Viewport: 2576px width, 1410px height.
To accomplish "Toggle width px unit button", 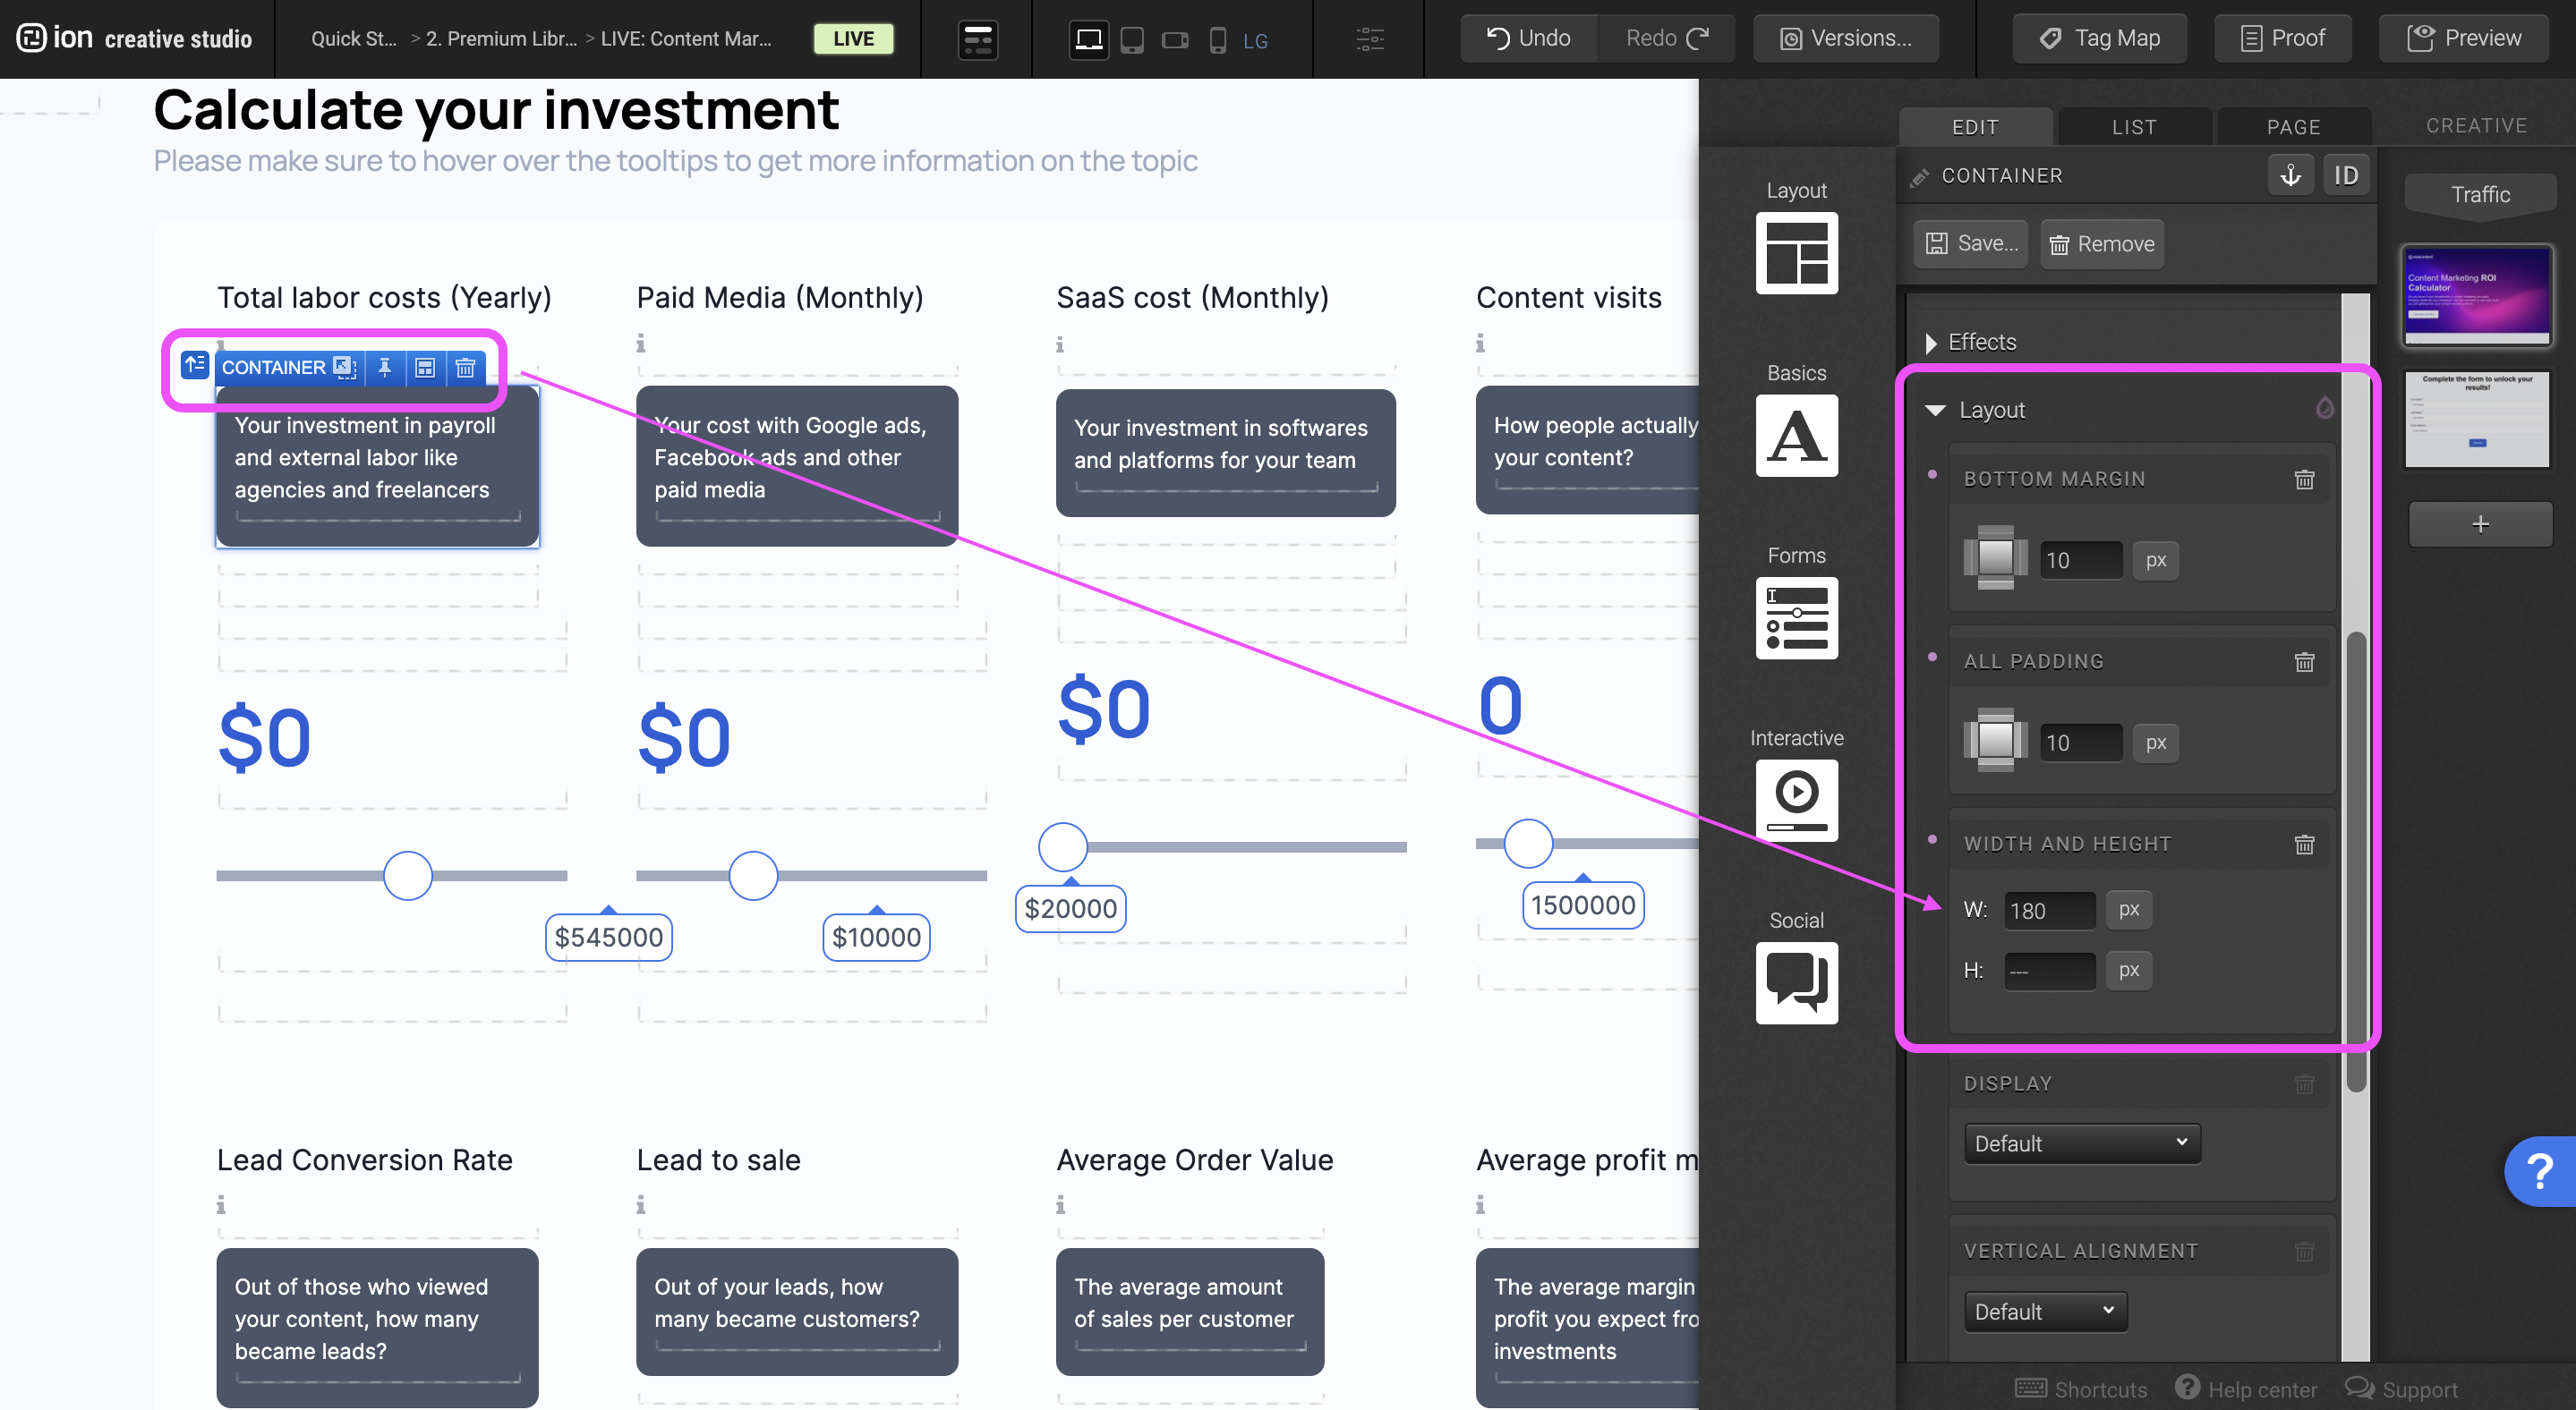I will [x=2128, y=909].
